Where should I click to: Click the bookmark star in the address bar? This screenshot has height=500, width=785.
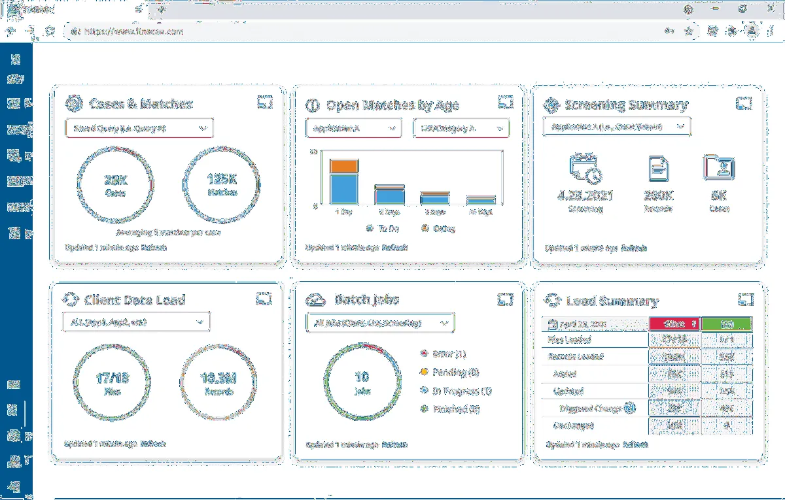coord(688,31)
